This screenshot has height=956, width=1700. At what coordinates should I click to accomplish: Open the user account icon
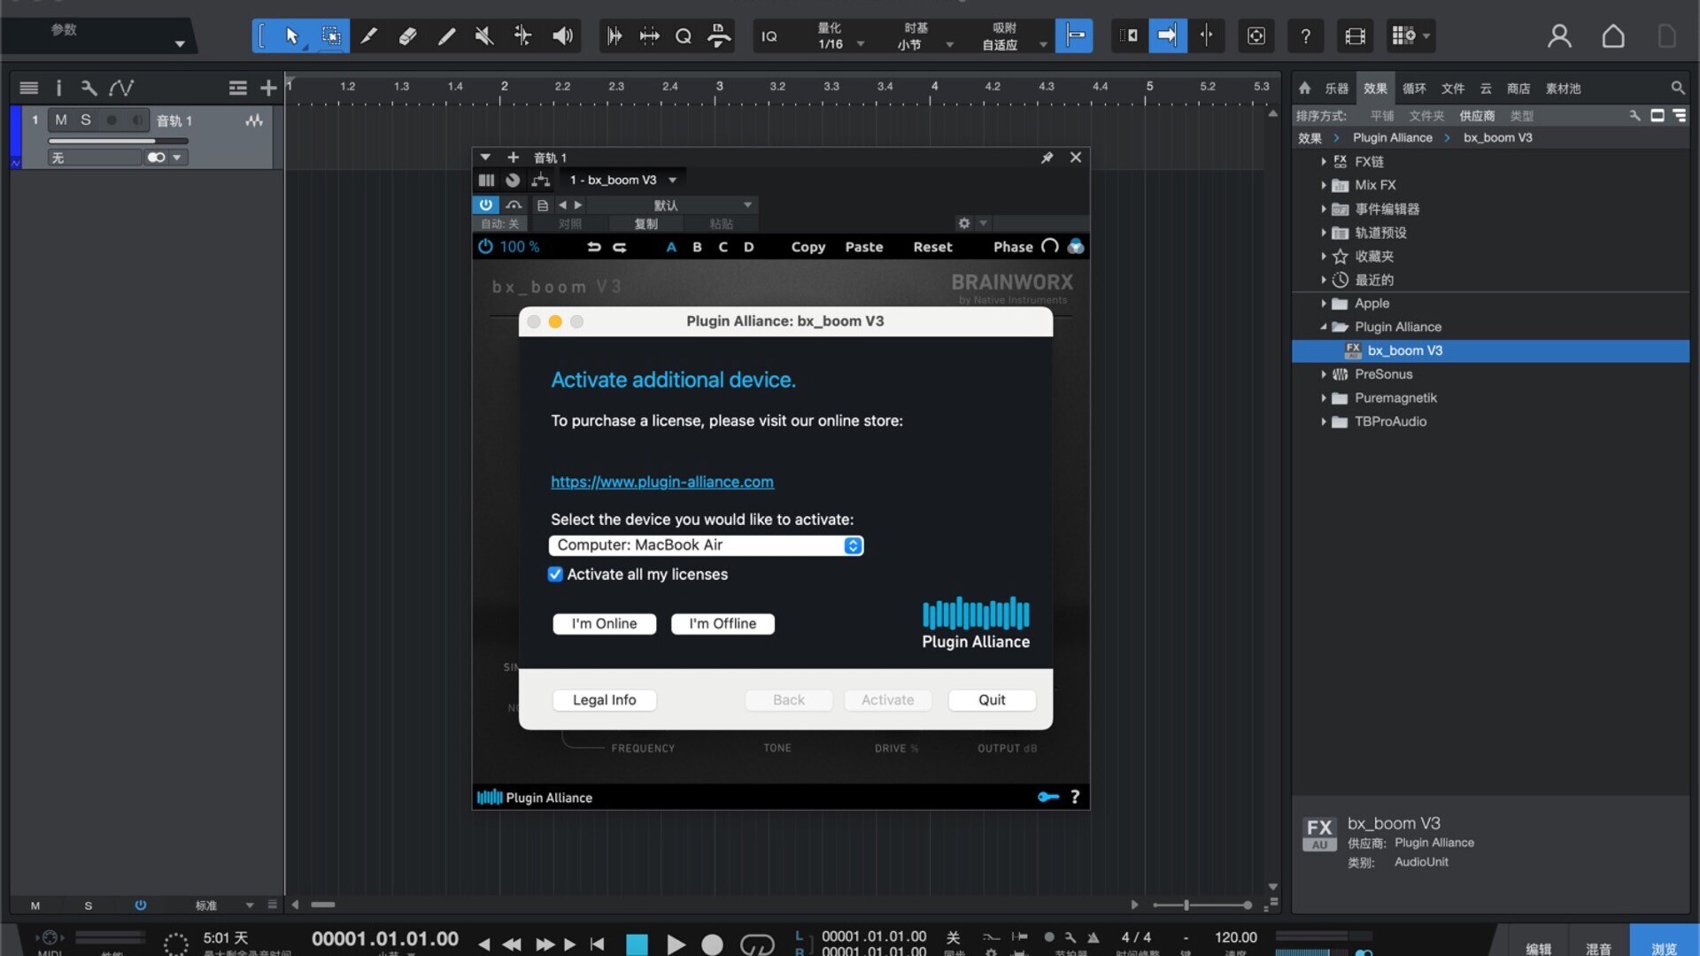(x=1559, y=36)
